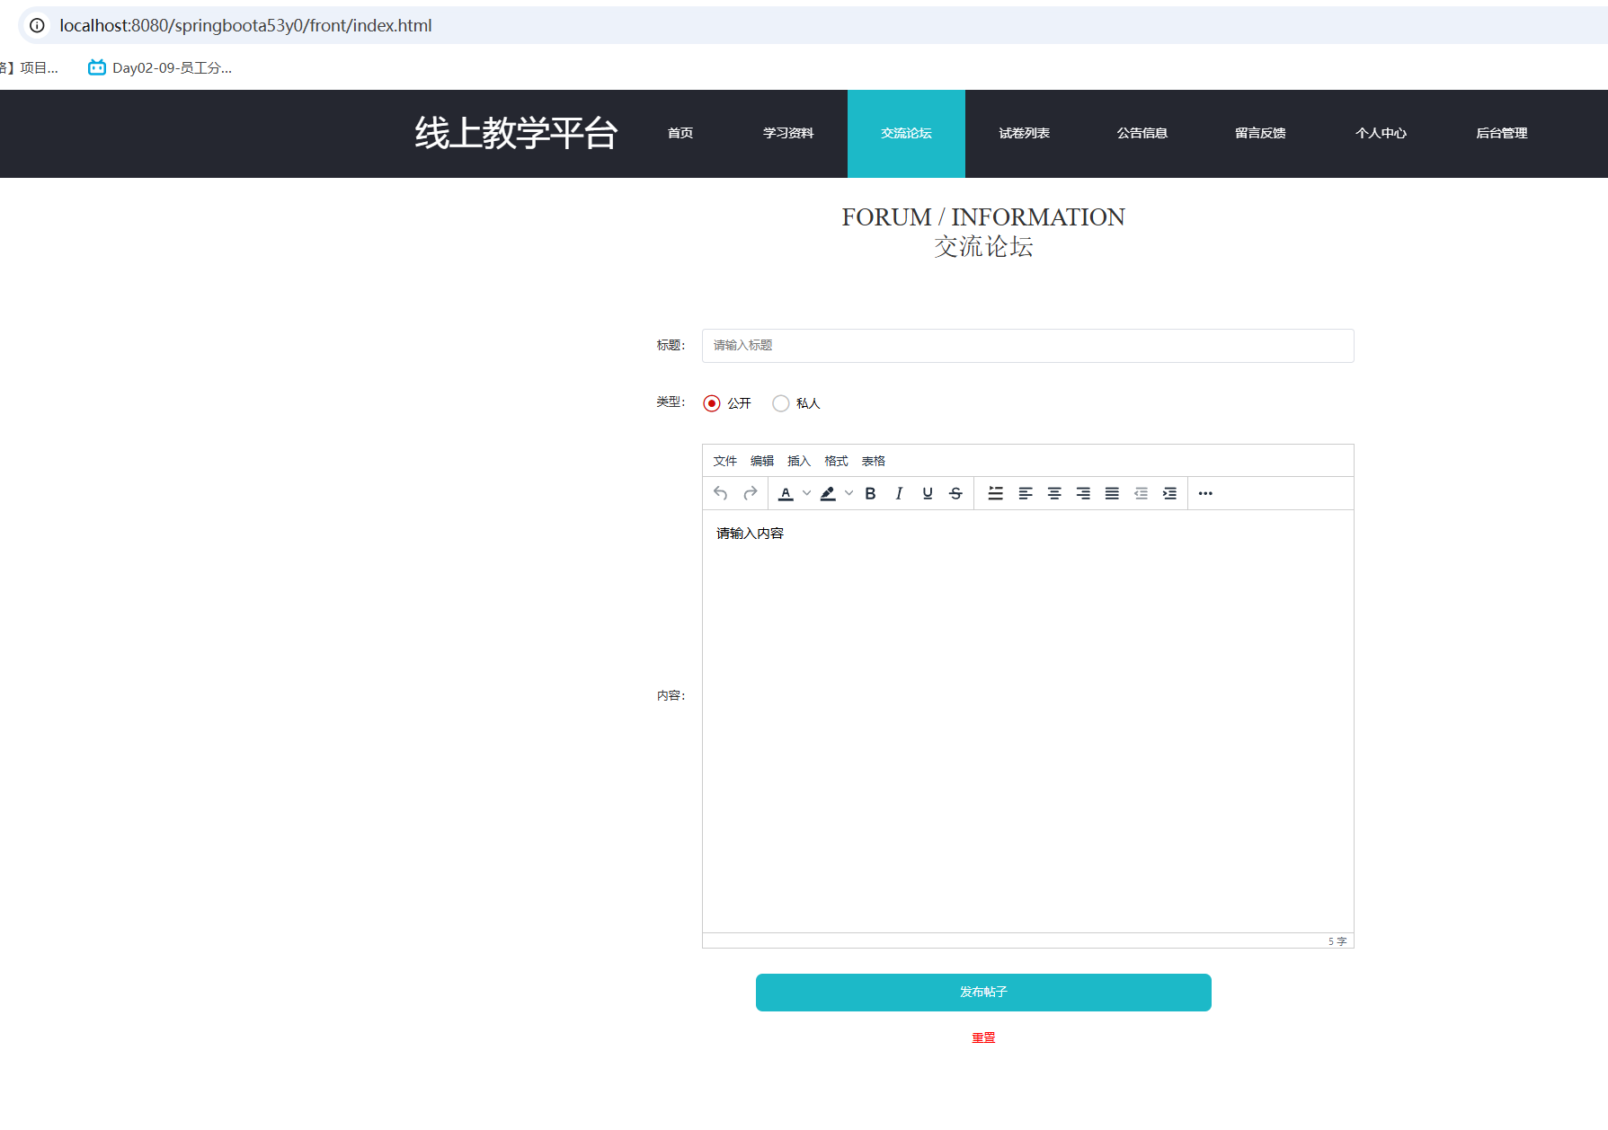Open the text color dropdown arrow
This screenshot has width=1608, height=1130.
[x=807, y=493]
